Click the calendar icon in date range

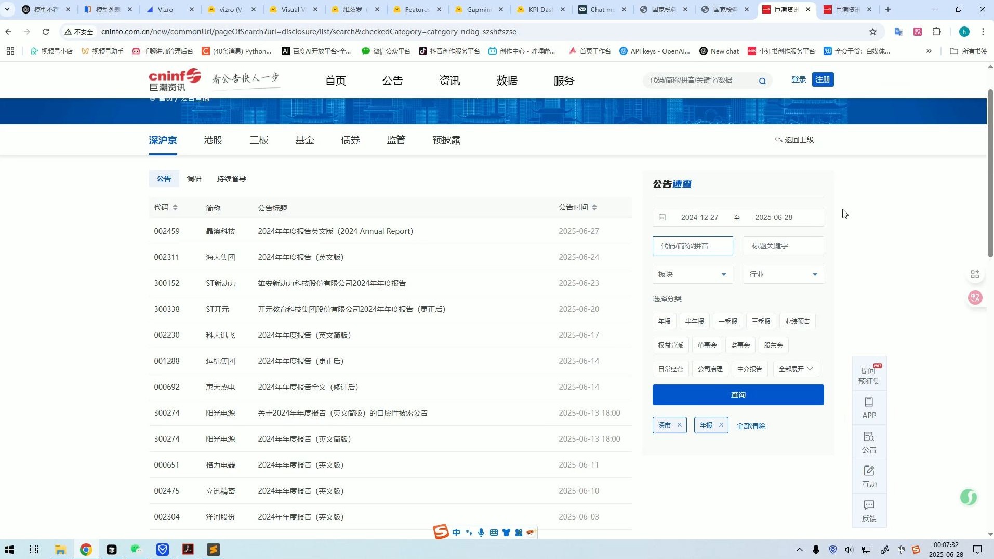(x=662, y=217)
